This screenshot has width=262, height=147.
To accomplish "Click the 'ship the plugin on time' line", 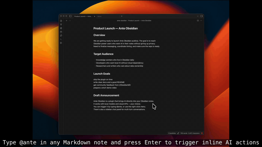I will point(103,79).
